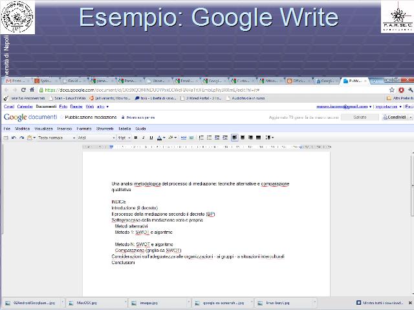Open the Calendar link in the Google bar
Image resolution: width=414 pixels, height=310 pixels.
tap(25, 107)
